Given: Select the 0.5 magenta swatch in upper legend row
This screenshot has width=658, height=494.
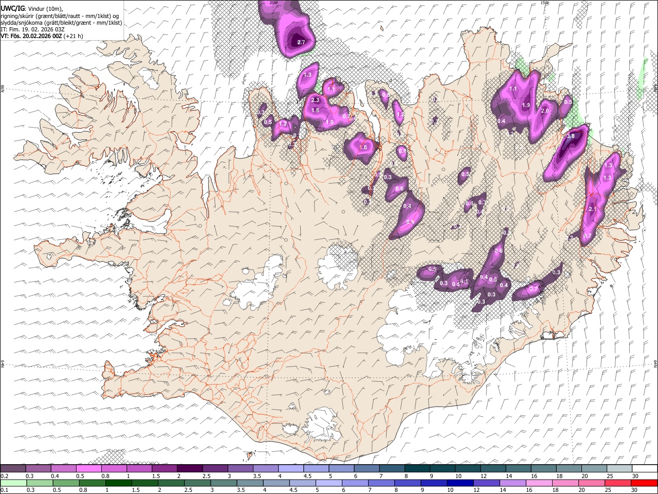Looking at the screenshot, I should (88, 468).
